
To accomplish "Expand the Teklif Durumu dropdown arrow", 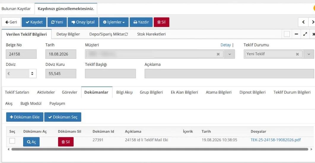I will (x=309, y=54).
